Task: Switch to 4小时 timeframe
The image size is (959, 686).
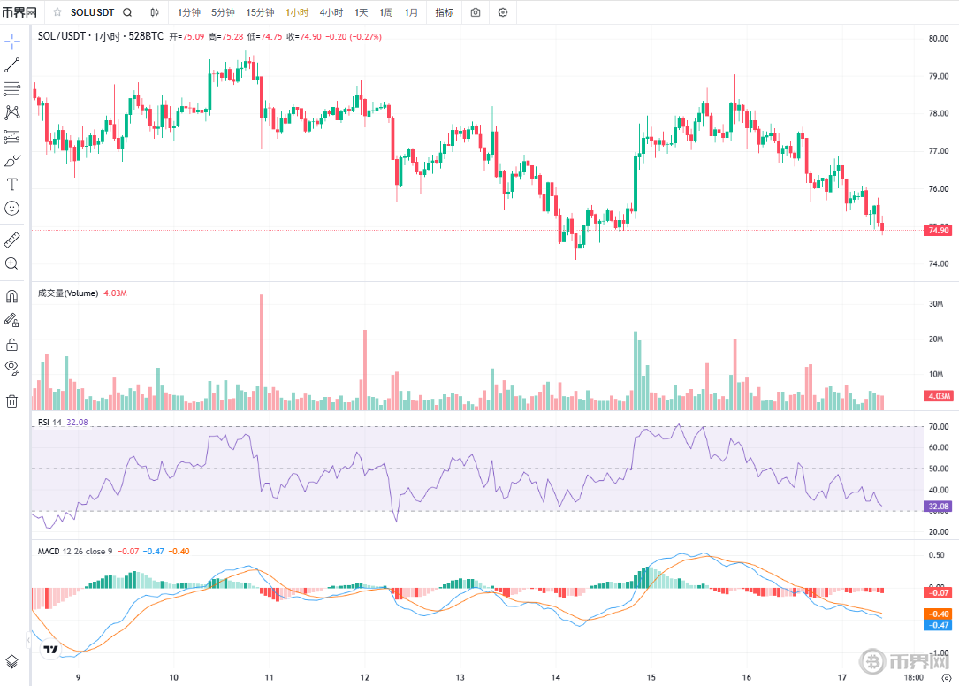Action: tap(331, 12)
